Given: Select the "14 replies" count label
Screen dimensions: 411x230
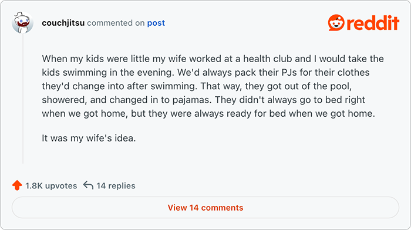Looking at the screenshot, I should [116, 186].
